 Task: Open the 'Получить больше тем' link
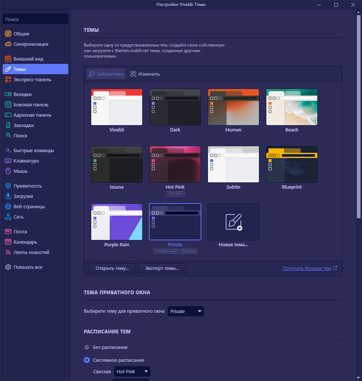307,268
